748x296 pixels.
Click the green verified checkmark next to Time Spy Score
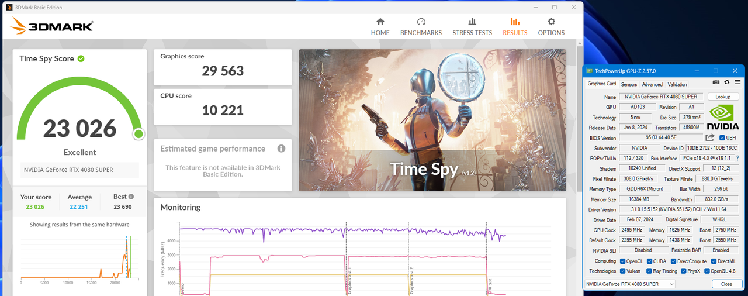pos(81,58)
